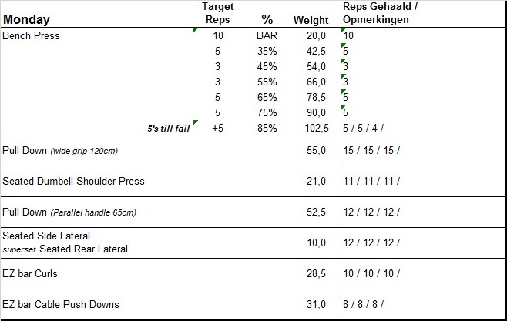Click the Pull Down wide grip cell
The height and width of the screenshot is (321, 507).
[x=60, y=151]
